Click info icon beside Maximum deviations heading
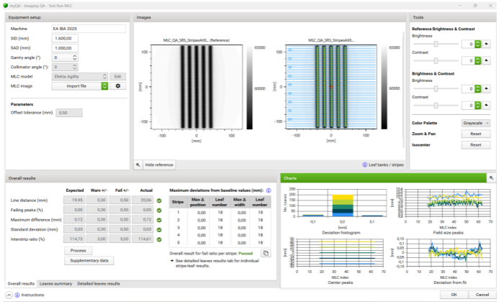The height and width of the screenshot is (304, 499). point(269,190)
